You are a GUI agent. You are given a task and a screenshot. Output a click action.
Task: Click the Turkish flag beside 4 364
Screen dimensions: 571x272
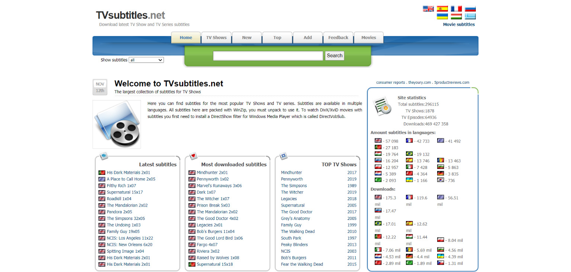(x=409, y=173)
